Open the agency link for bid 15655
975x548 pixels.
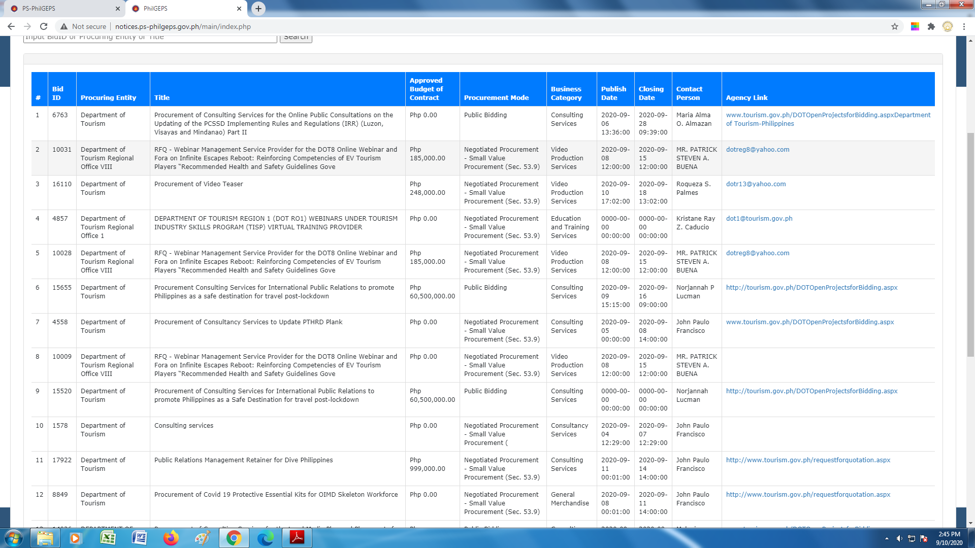click(811, 287)
